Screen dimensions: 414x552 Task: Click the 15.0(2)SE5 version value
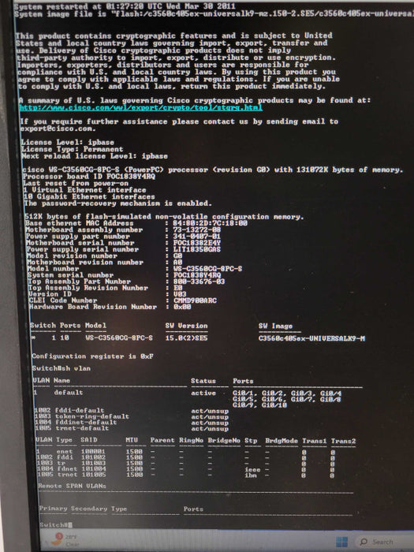[x=186, y=338]
